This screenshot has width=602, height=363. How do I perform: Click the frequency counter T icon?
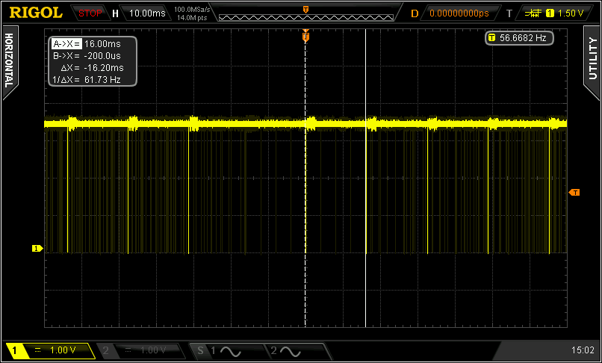pyautogui.click(x=491, y=38)
